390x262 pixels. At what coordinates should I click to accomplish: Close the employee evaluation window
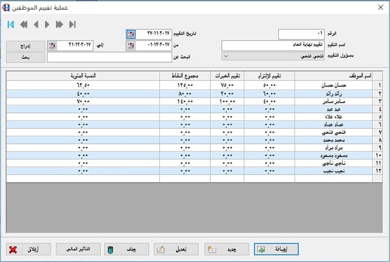tap(380, 7)
